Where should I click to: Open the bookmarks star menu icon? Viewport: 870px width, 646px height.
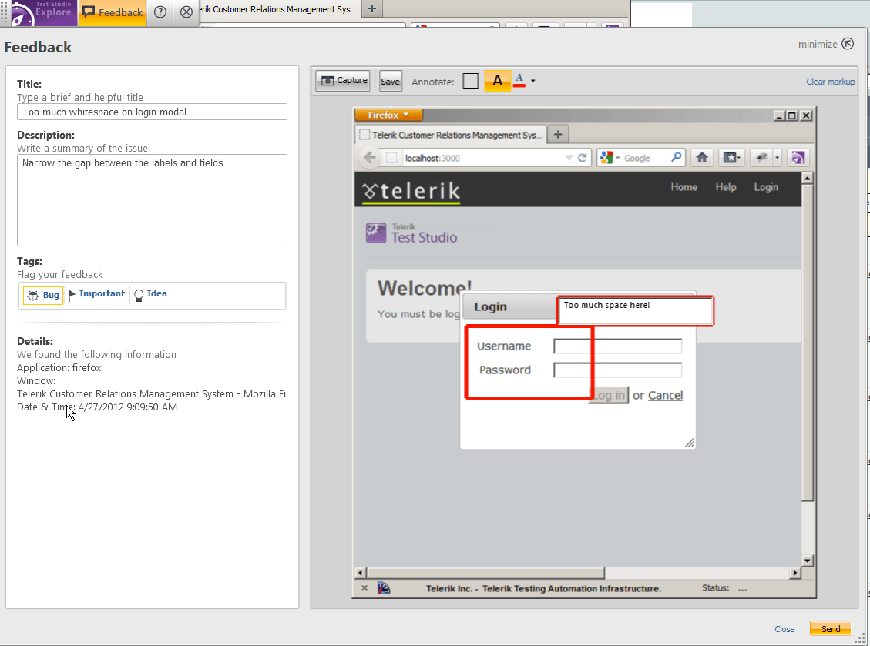[x=731, y=158]
